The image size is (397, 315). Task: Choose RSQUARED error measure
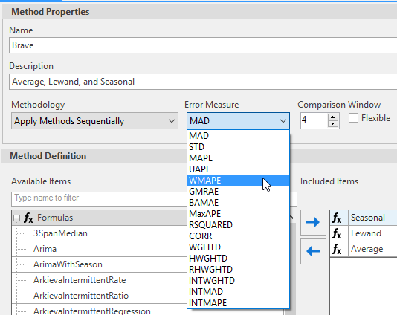tap(238, 225)
